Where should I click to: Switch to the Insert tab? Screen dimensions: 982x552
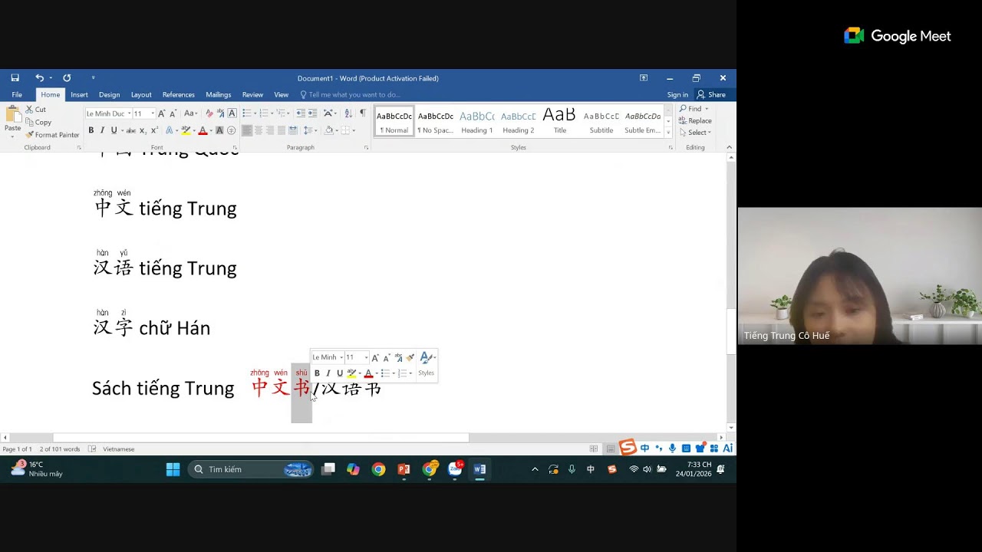[x=79, y=95]
